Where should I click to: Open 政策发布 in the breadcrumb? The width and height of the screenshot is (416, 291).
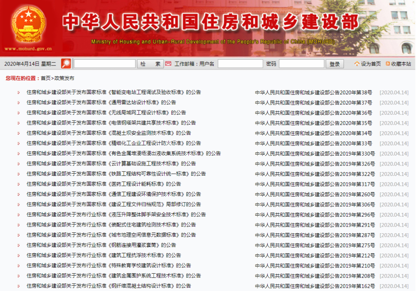(x=64, y=78)
